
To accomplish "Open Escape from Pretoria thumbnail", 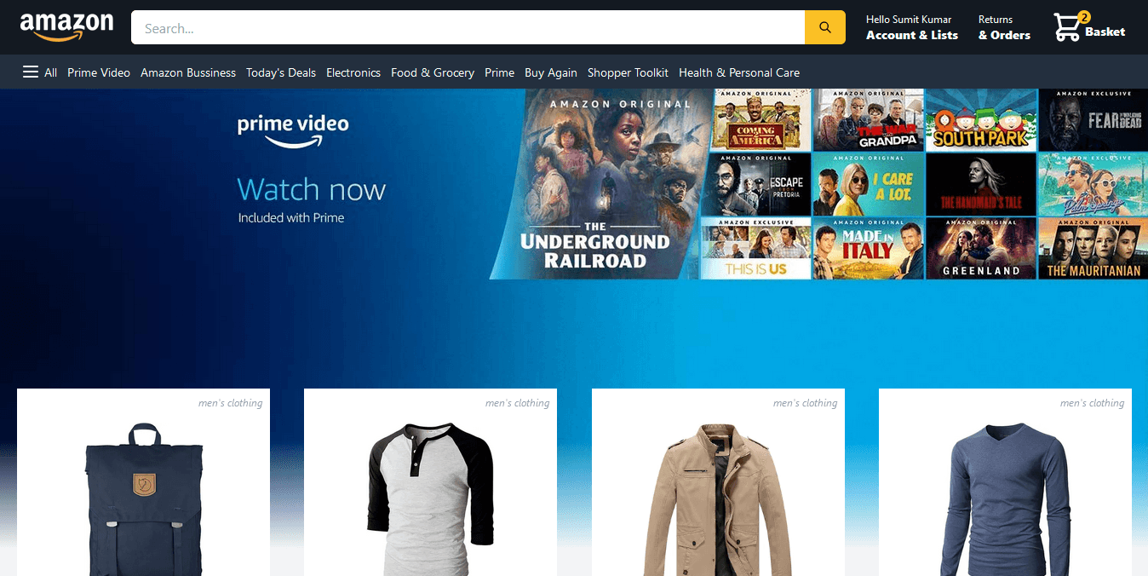I will 755,184.
